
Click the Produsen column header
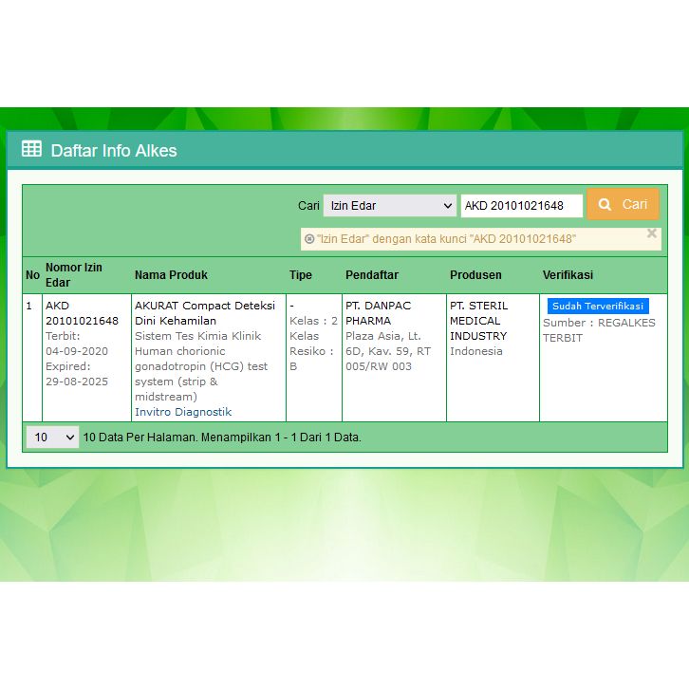coord(475,274)
